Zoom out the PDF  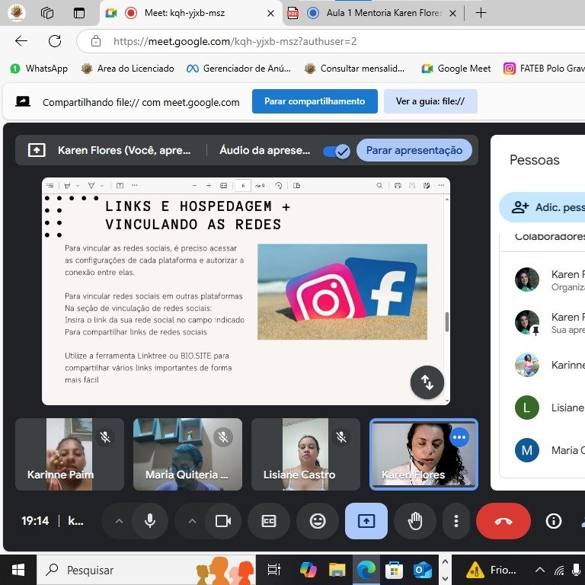(194, 185)
